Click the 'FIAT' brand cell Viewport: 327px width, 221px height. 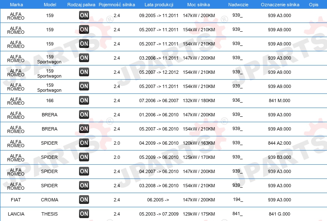pyautogui.click(x=16, y=200)
